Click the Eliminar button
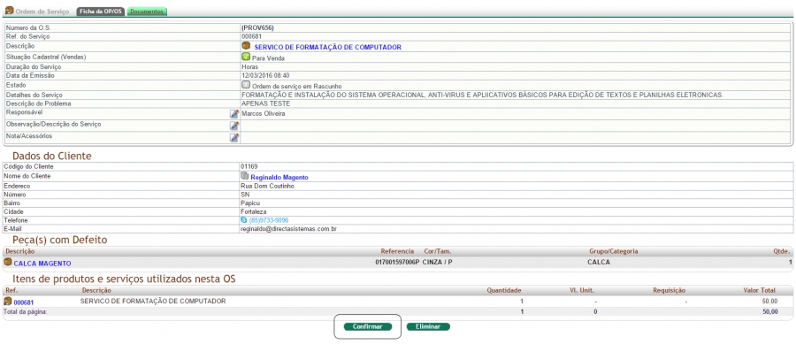The image size is (796, 352). point(428,326)
